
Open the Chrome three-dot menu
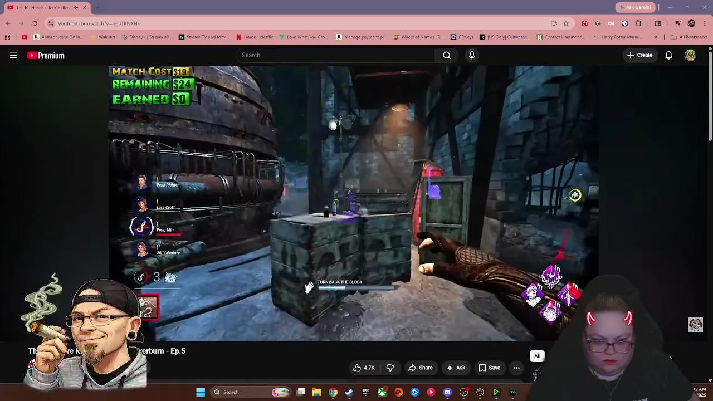pos(705,23)
